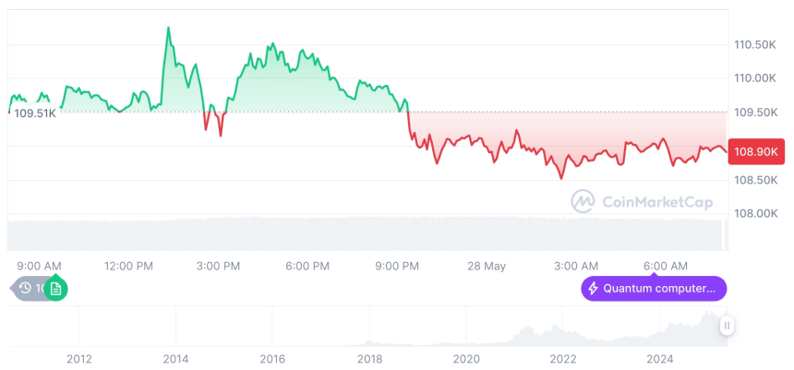794x370 pixels.
Task: Select the 2024 year on overview timeline
Action: (x=660, y=359)
